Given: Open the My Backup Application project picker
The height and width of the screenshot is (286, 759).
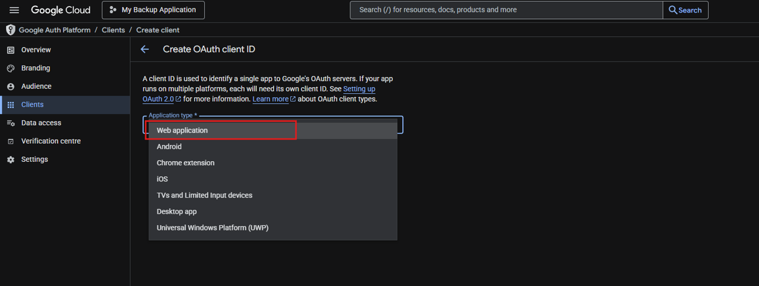Looking at the screenshot, I should point(153,10).
